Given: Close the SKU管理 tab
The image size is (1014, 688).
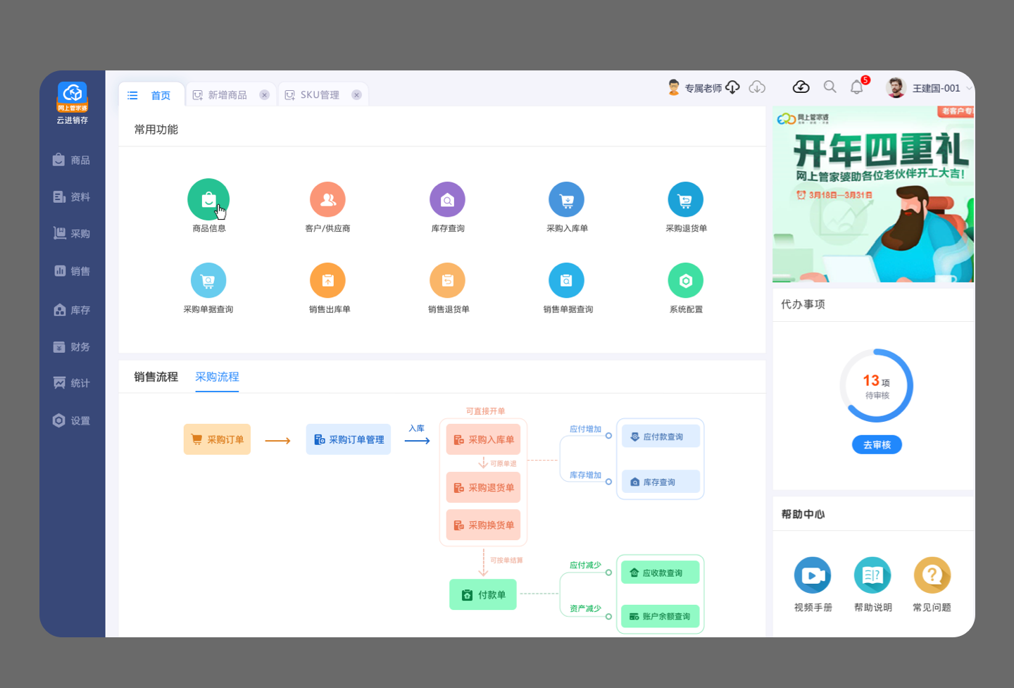Looking at the screenshot, I should point(356,95).
